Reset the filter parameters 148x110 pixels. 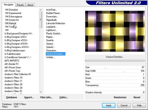click(x=137, y=97)
